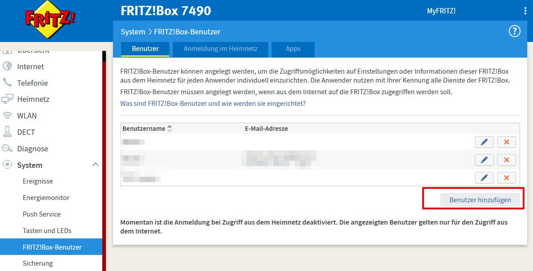Click the Telefonie phone icon
The width and height of the screenshot is (533, 271).
7,83
